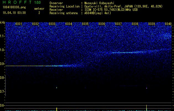The height and width of the screenshot is (111, 174).
Task: Select antenna value A504HB(yagi 4el)
Action: pyautogui.click(x=98, y=13)
